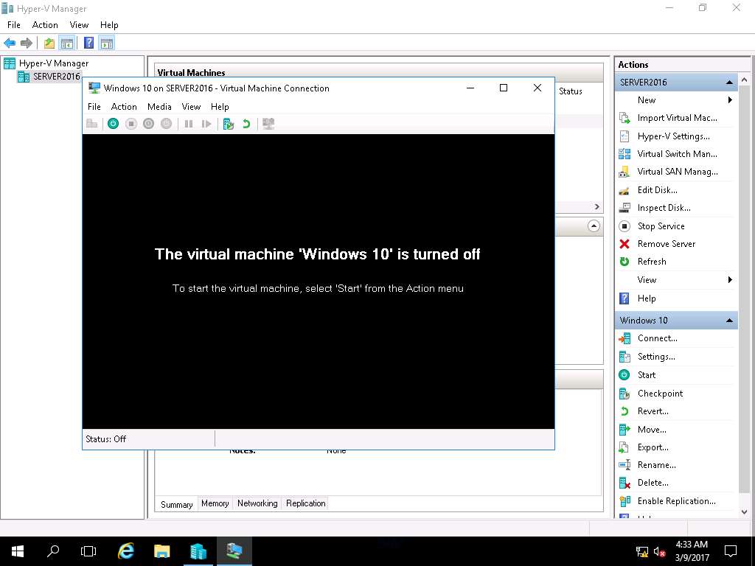The height and width of the screenshot is (566, 755).
Task: Click the Reset icon in VM Connection toolbar
Action: 206,124
